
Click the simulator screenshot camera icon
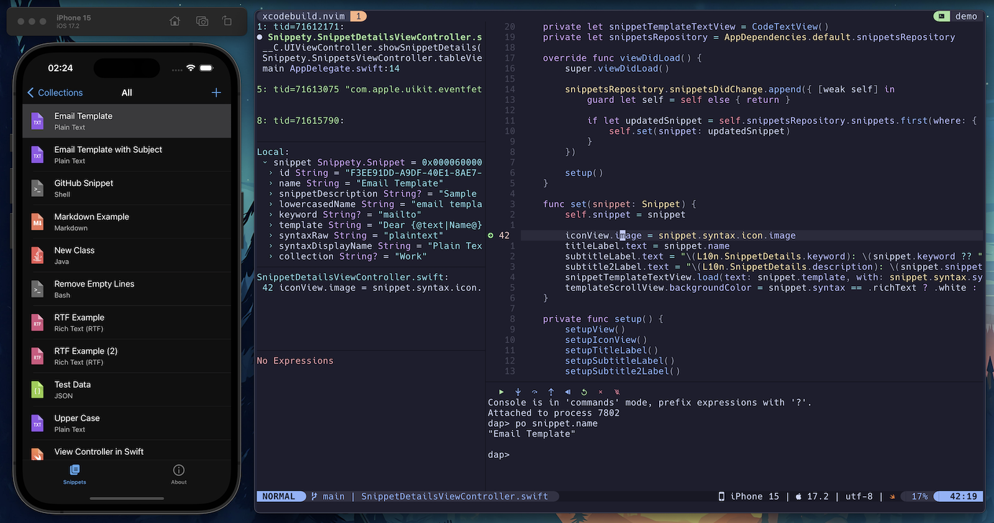[202, 21]
